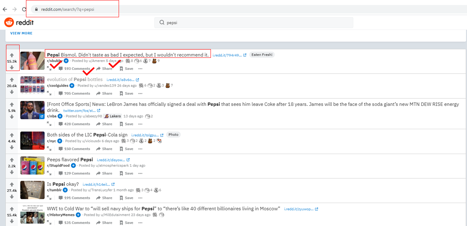
Task: Expand the LIC Pepsi-Cola sign preview
Action: (49, 149)
